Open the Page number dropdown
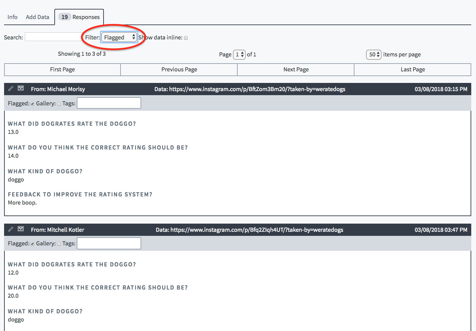Screen dimensions: 476x331 pos(239,54)
